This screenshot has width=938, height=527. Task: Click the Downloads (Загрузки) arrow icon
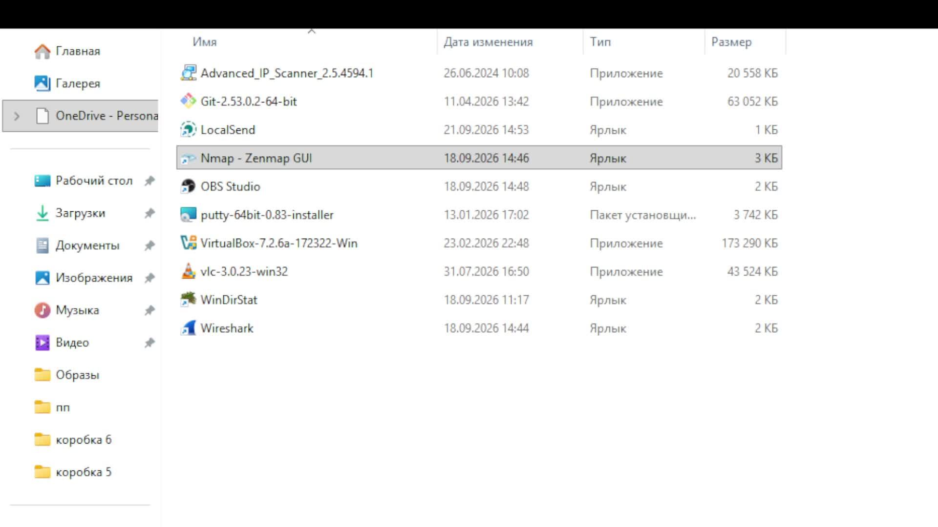pyautogui.click(x=43, y=213)
